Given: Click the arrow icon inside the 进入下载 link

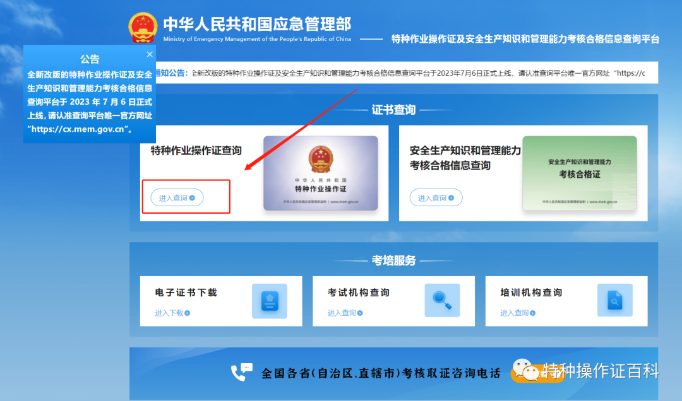Looking at the screenshot, I should (x=188, y=313).
